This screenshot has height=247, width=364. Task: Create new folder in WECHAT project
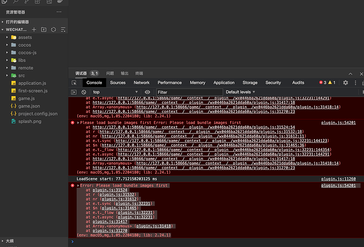pyautogui.click(x=44, y=30)
